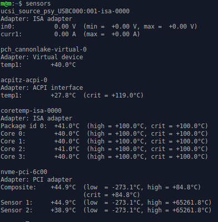Click the green user@host prompt

pyautogui.click(x=6, y=3)
